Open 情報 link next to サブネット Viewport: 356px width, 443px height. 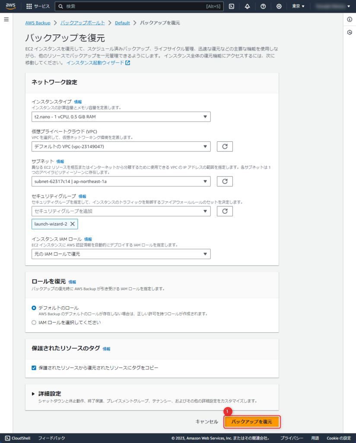point(60,162)
